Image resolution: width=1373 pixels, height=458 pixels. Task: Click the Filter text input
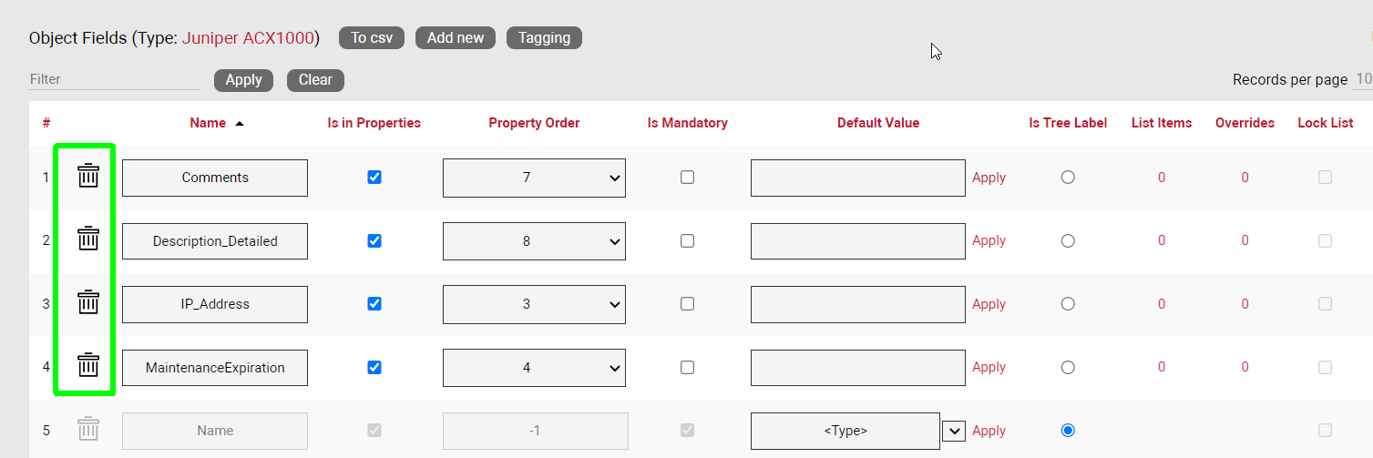click(114, 79)
